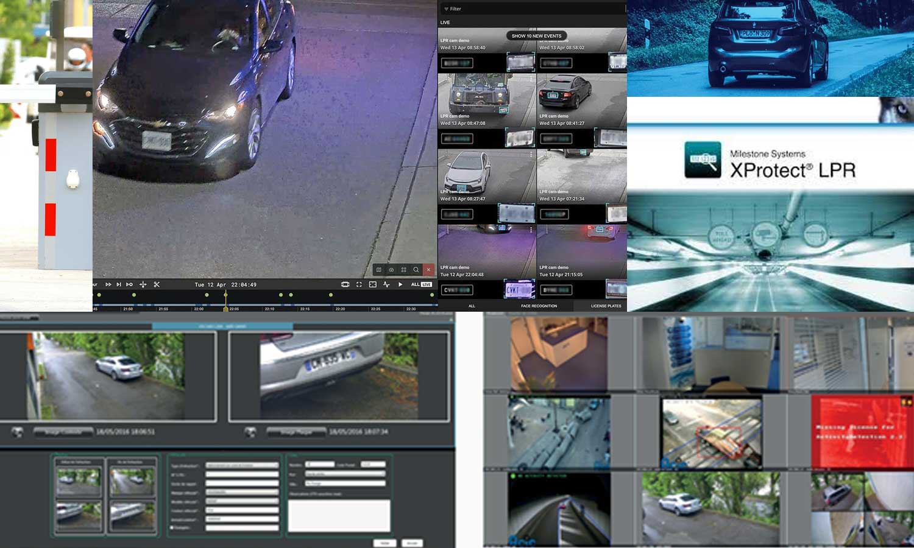Click the scissors clip-export icon
914x548 pixels.
[157, 284]
